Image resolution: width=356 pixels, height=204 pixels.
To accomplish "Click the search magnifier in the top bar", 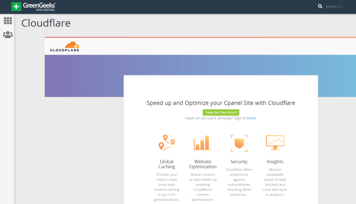I will 320,6.
